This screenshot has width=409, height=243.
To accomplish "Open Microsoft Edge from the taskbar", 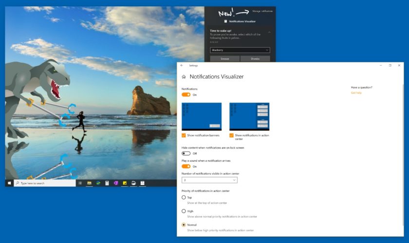I will click(98, 183).
